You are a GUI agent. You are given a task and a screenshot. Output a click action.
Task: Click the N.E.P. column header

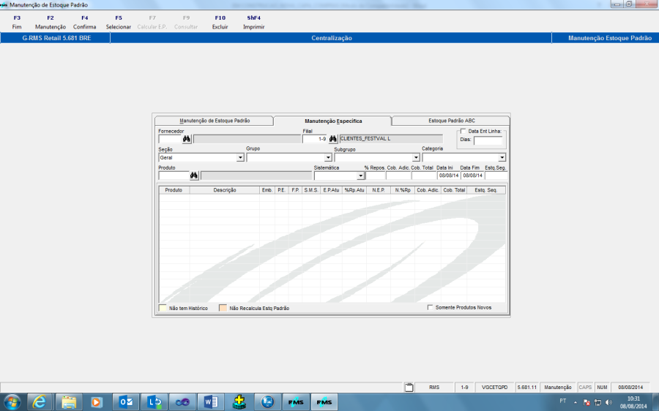pos(379,190)
